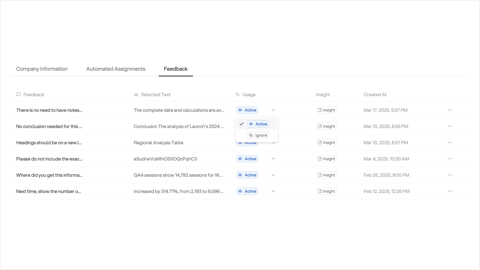
Task: Click the Created At column header
Action: pyautogui.click(x=375, y=94)
